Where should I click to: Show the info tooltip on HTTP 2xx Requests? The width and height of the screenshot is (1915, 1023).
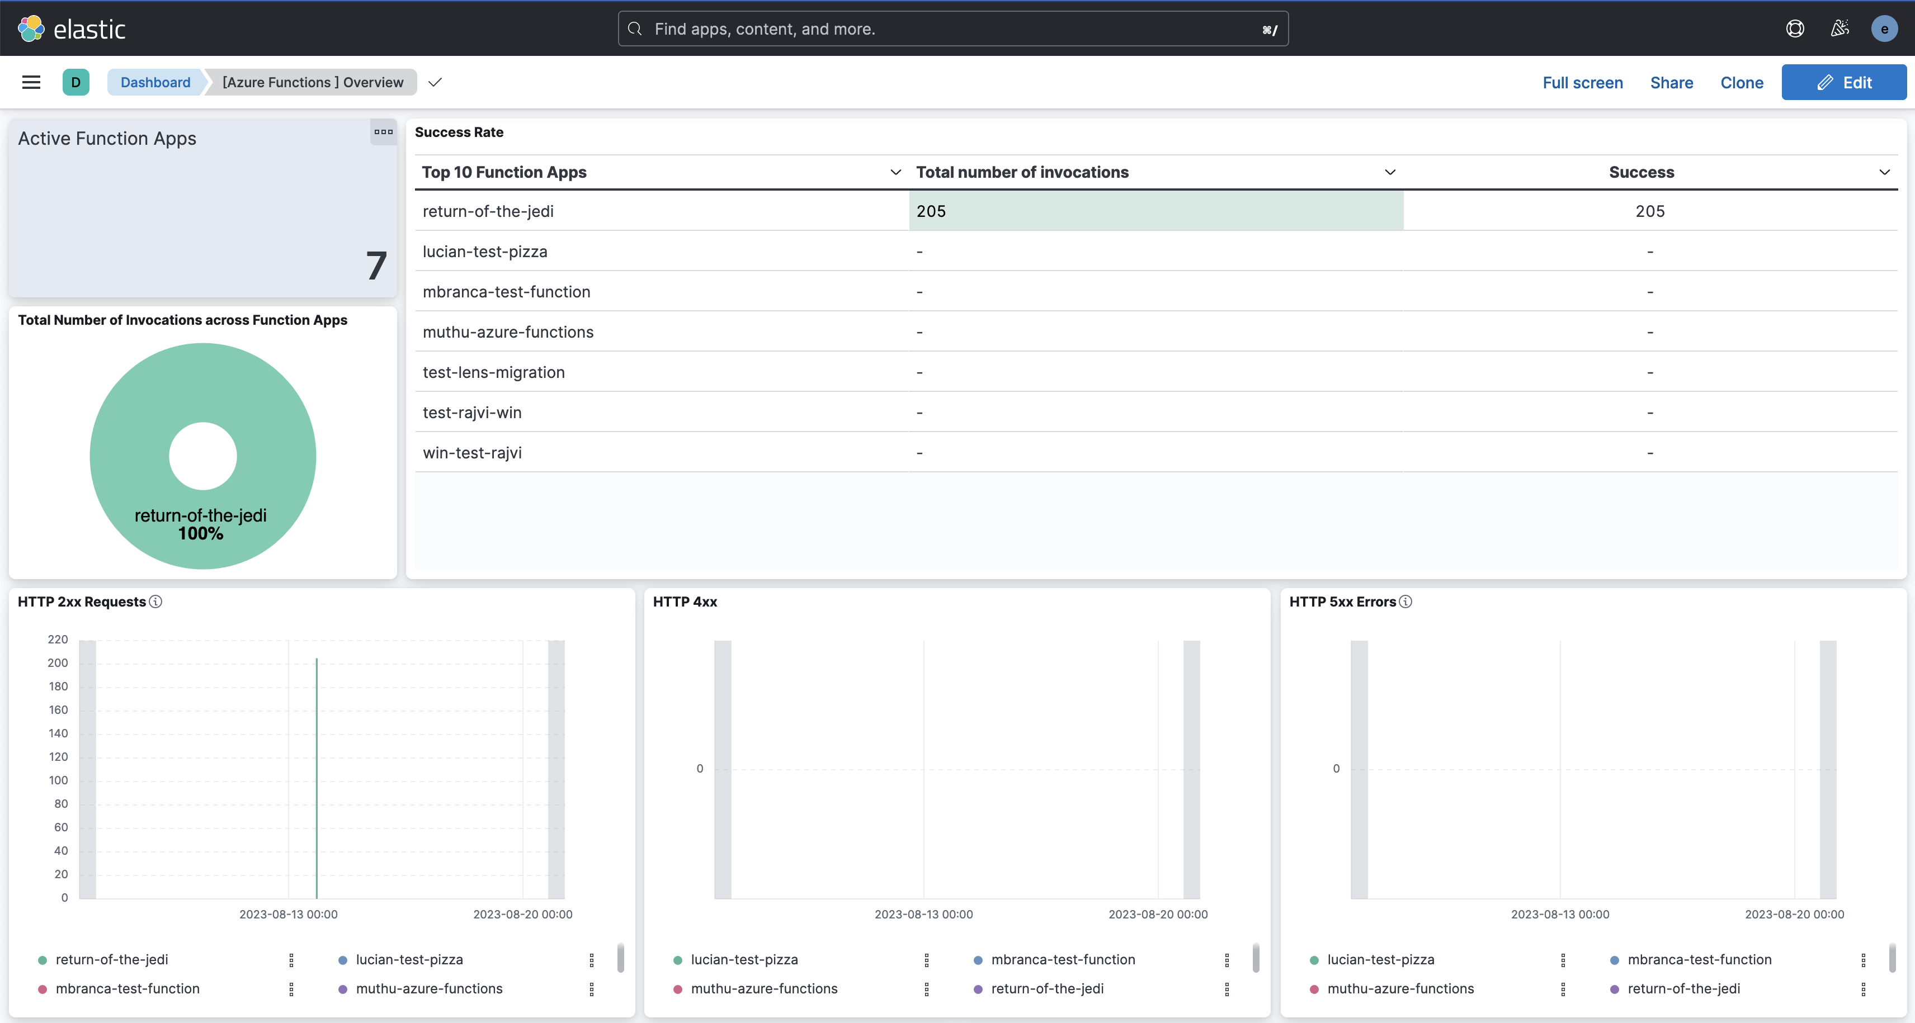(x=156, y=602)
